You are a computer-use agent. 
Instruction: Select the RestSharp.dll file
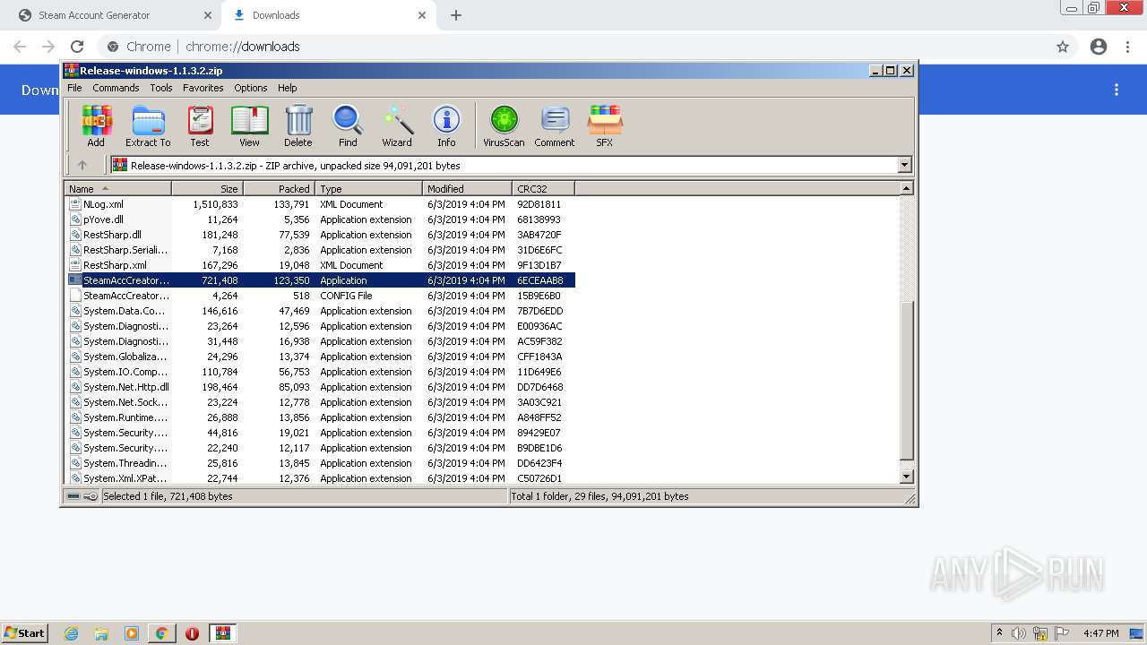pyautogui.click(x=321, y=235)
